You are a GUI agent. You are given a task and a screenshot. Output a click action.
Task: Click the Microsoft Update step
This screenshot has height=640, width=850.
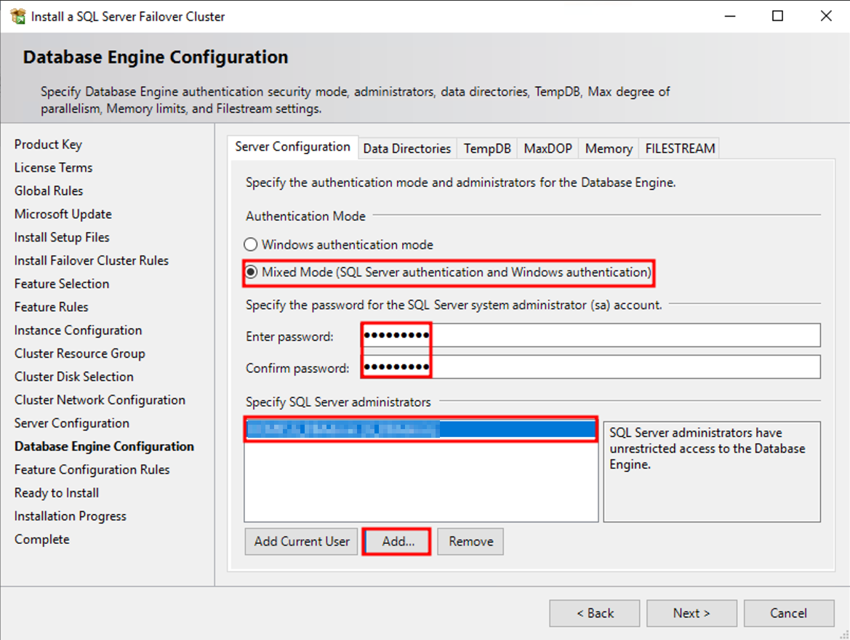[63, 215]
